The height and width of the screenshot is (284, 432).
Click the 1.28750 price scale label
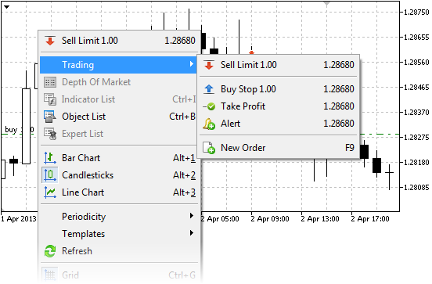pos(416,12)
